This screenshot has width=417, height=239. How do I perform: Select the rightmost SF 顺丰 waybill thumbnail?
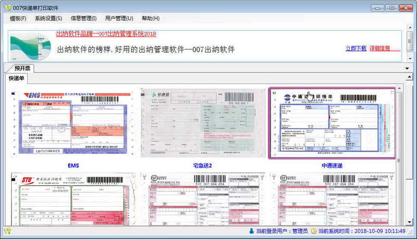332,200
